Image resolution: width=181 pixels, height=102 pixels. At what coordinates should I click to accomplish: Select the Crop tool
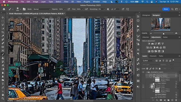[x=3, y=32]
